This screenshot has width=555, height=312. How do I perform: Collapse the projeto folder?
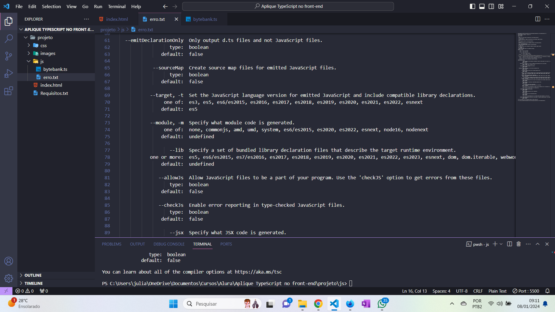(x=56, y=37)
